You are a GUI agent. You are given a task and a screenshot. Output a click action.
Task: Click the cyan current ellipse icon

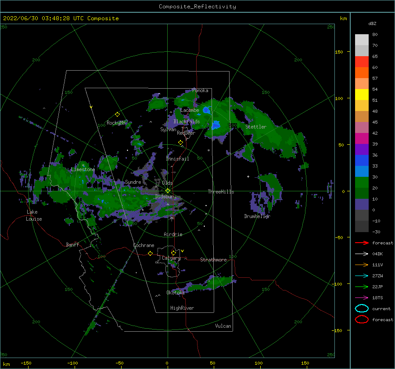coord(362,308)
